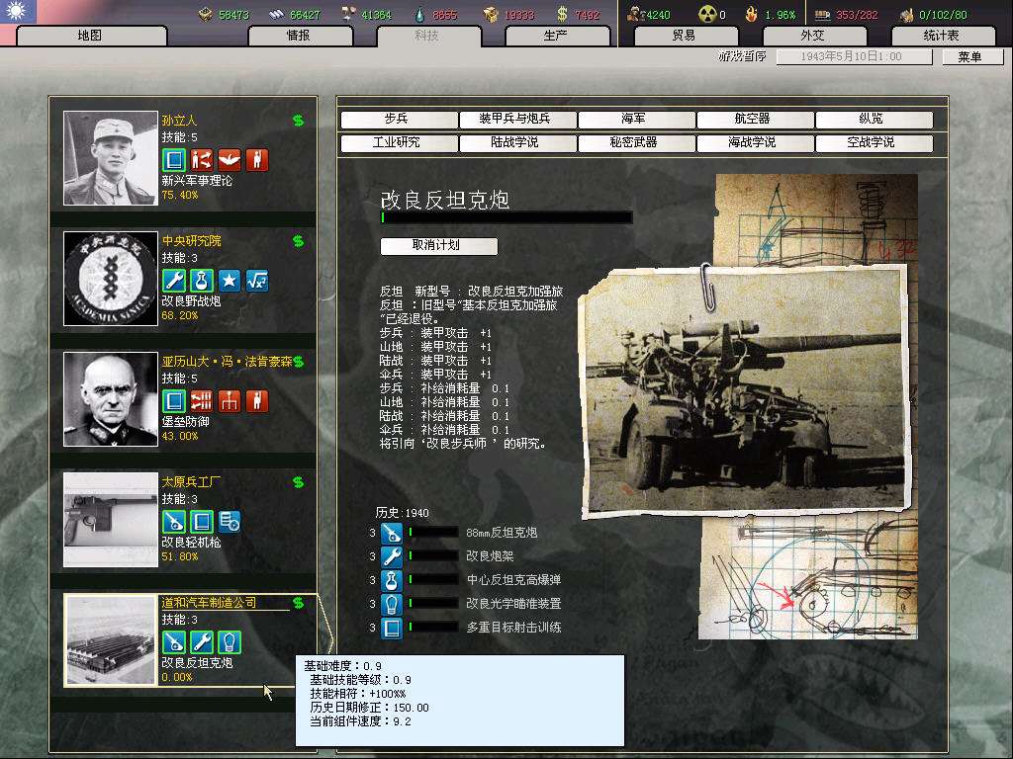1013x759 pixels.
Task: Click the 游戏暂停 paused status text
Action: pos(742,56)
